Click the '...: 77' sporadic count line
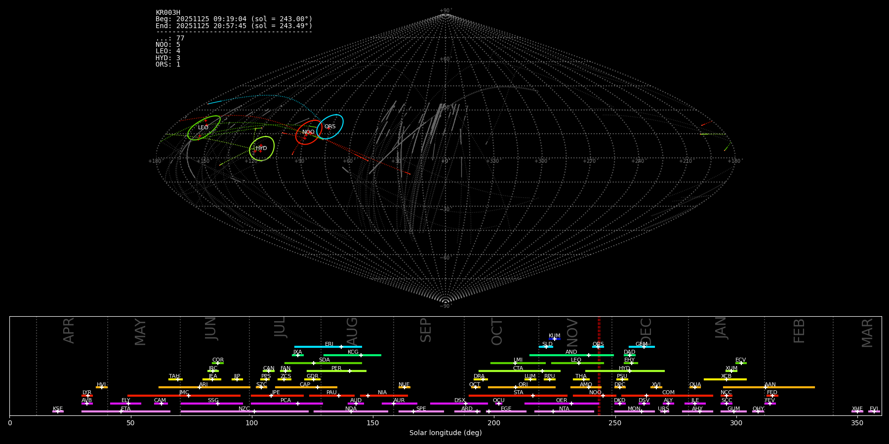 click(x=170, y=38)
